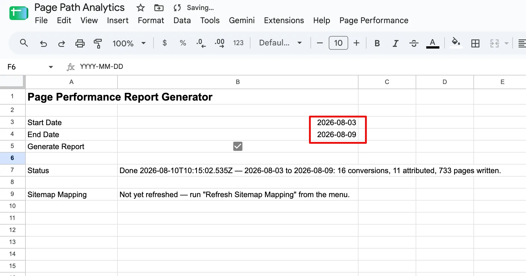Click the move to folder icon

[159, 8]
